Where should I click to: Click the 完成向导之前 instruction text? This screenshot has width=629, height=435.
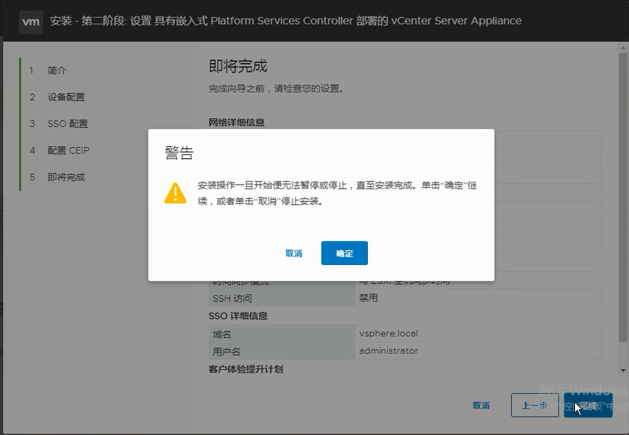coord(276,88)
